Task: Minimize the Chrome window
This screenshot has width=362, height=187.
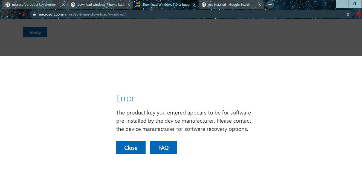Action: (x=342, y=4)
